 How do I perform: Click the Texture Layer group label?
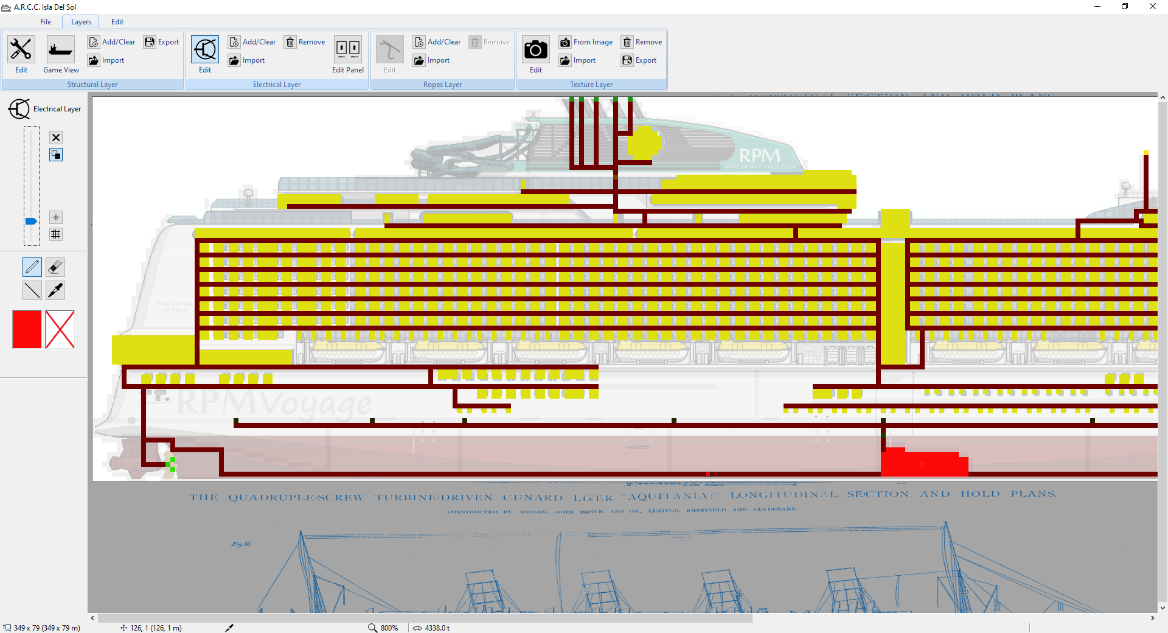click(x=591, y=85)
